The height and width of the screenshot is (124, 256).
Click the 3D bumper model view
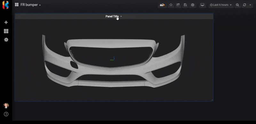[x=114, y=61]
